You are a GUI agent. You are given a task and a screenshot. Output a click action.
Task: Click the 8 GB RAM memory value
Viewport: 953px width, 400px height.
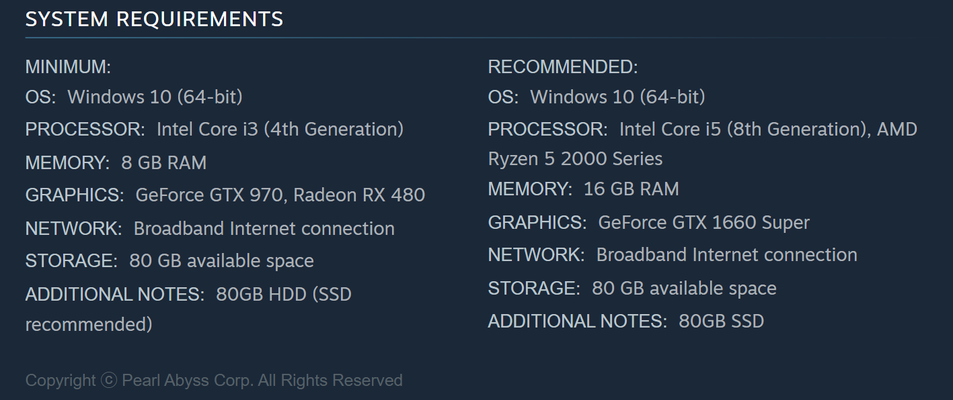[163, 162]
